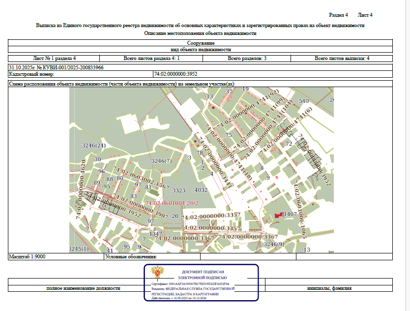The height and width of the screenshot is (311, 410).
Task: Select the "Сооружение" table cell
Action: tap(200, 43)
